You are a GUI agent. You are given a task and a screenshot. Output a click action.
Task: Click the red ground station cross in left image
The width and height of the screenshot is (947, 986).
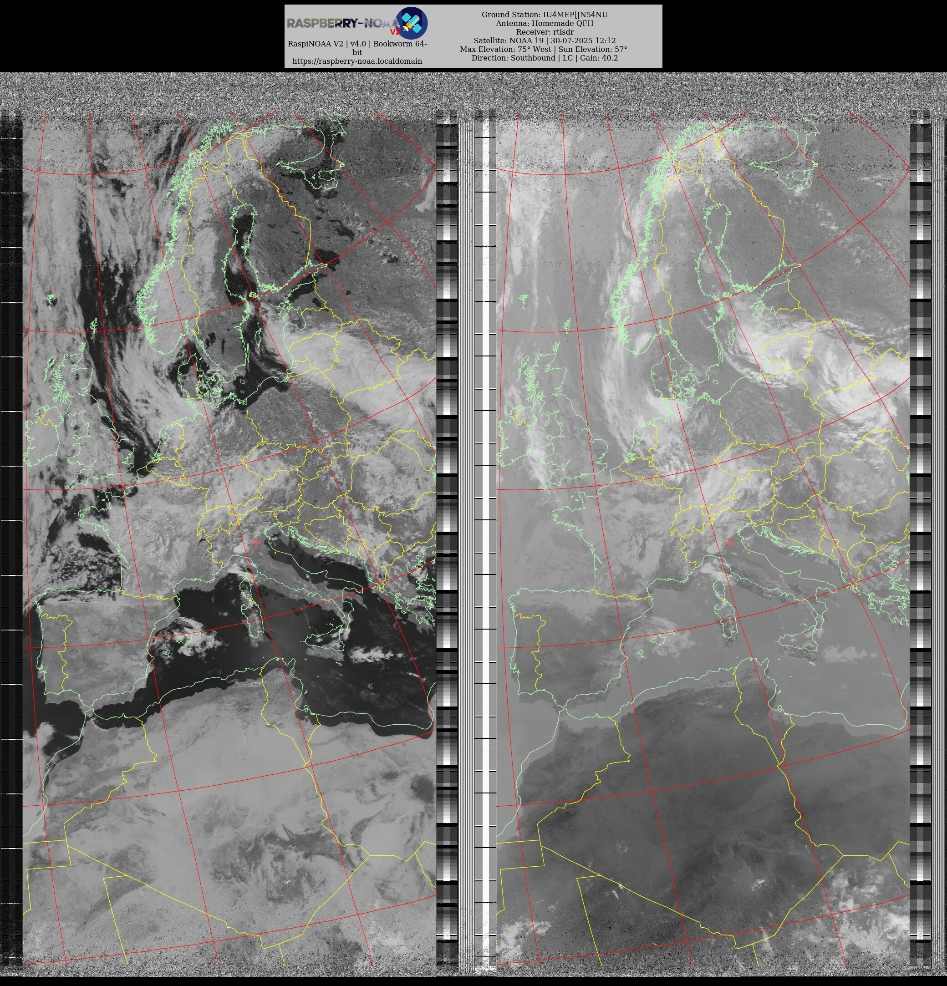(x=256, y=543)
